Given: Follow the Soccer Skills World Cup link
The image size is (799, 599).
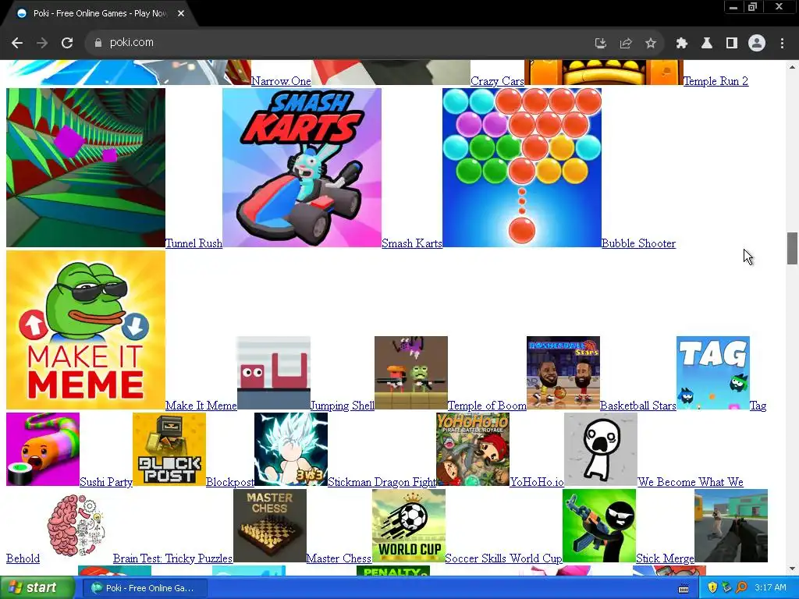Looking at the screenshot, I should coord(503,558).
